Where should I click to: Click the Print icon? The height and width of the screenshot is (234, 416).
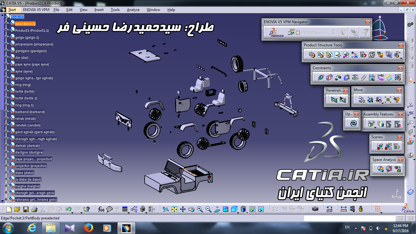(x=34, y=209)
